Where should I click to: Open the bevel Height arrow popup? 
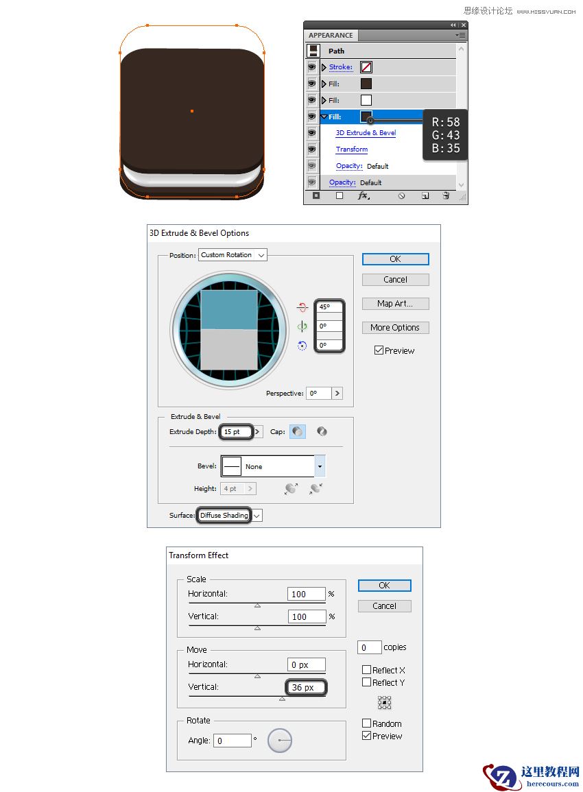250,488
